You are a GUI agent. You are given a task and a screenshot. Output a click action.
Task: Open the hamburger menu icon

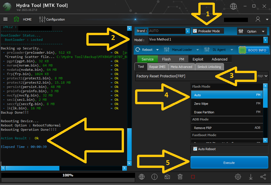(x=5, y=19)
